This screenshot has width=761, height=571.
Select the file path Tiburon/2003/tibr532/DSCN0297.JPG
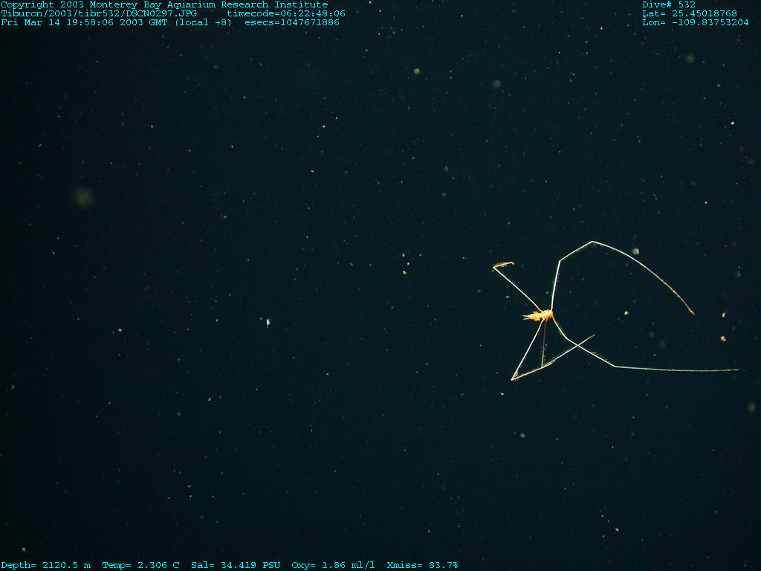(99, 13)
